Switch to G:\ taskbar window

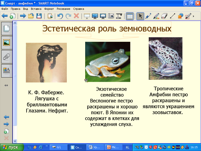click(x=59, y=147)
